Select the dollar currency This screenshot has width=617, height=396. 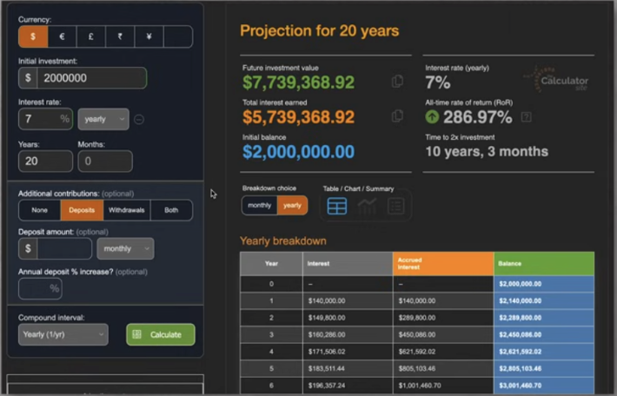tap(33, 36)
